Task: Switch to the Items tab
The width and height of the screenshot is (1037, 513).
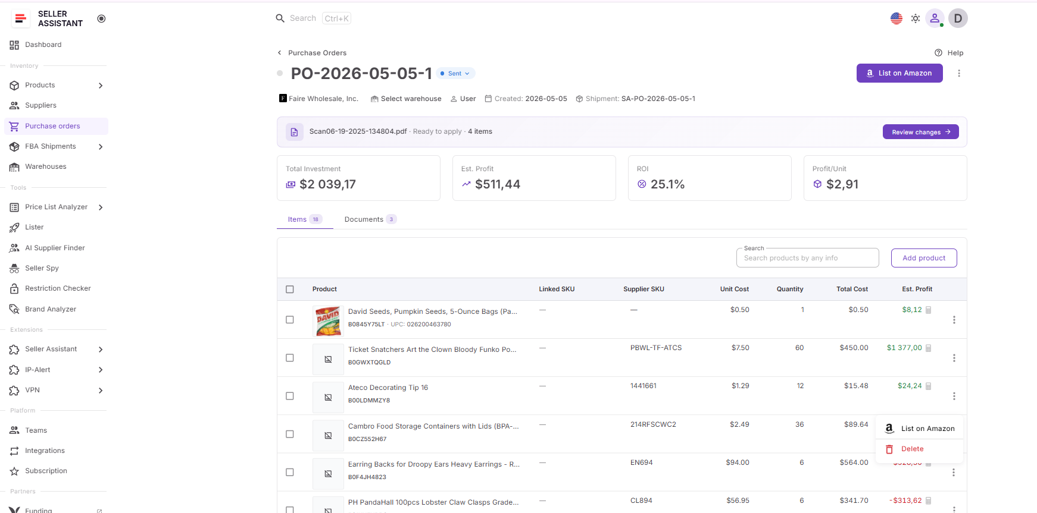Action: pos(305,219)
